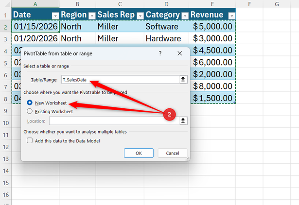This screenshot has width=299, height=205.
Task: Select the $8,000.00 revenue cell
Action: [x=212, y=86]
